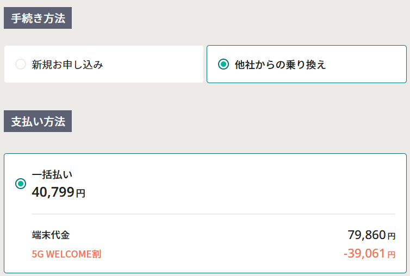The image size is (410, 276).
Task: Select the 新規お申し込み radio button
Action: 21,64
